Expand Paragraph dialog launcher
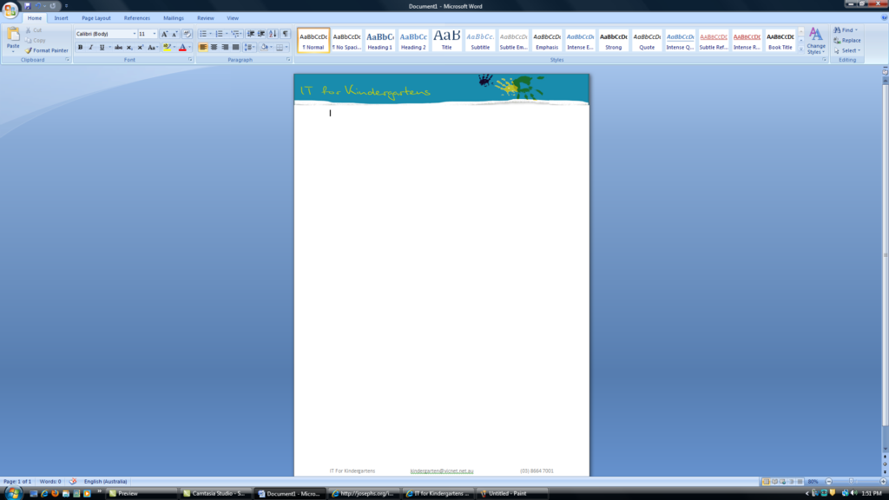The image size is (889, 500). click(288, 60)
